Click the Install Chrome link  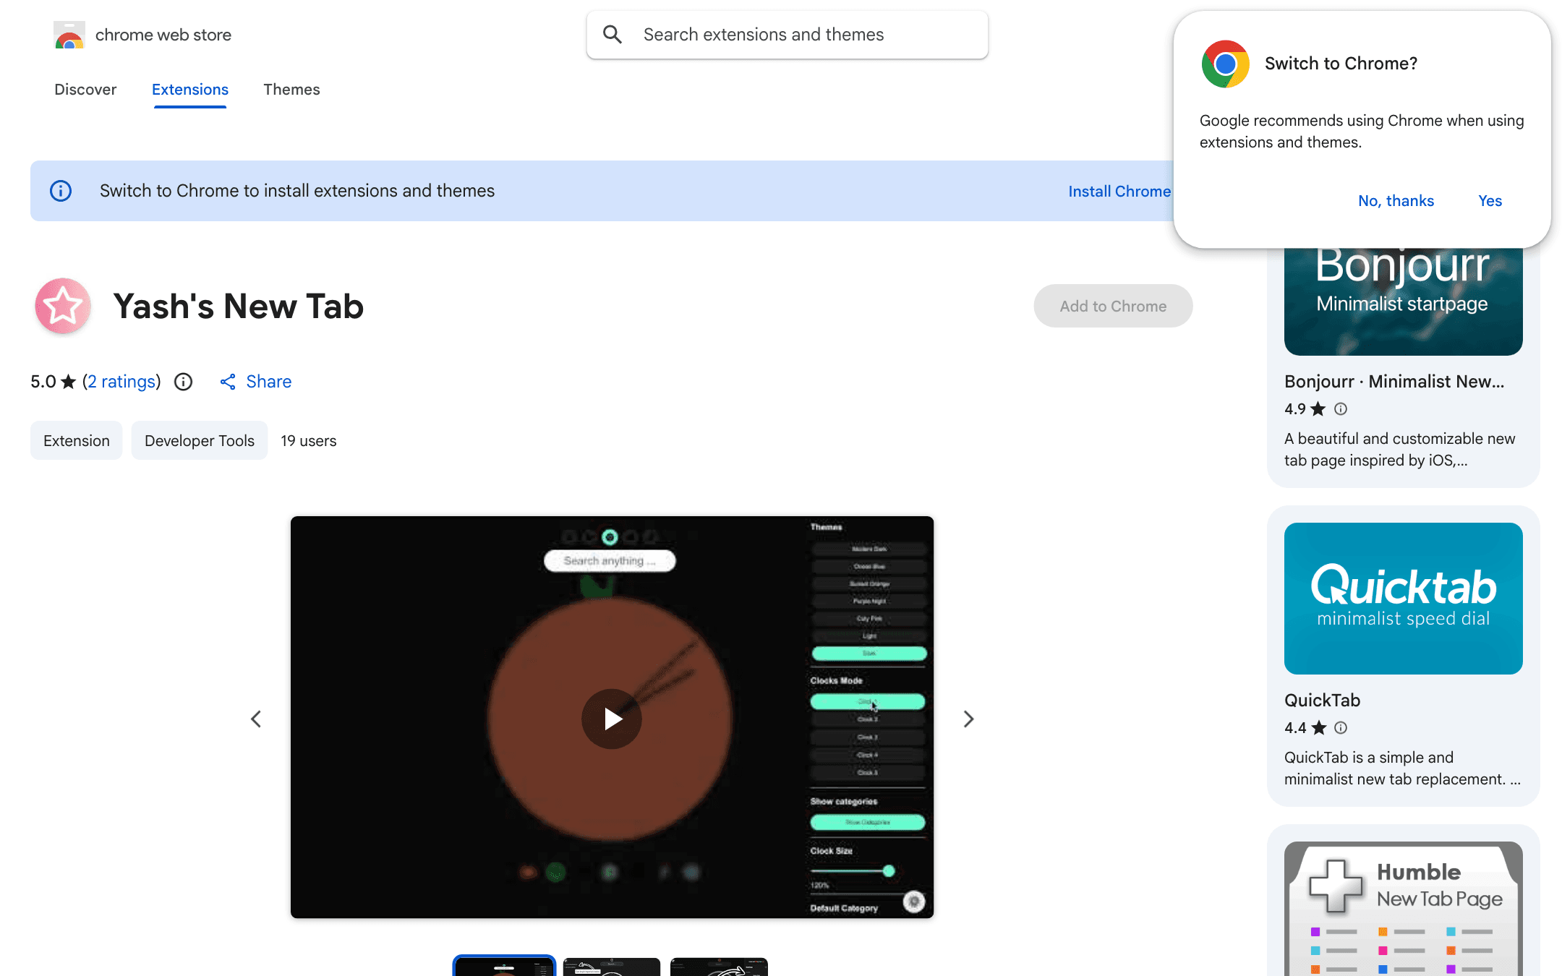click(x=1119, y=191)
